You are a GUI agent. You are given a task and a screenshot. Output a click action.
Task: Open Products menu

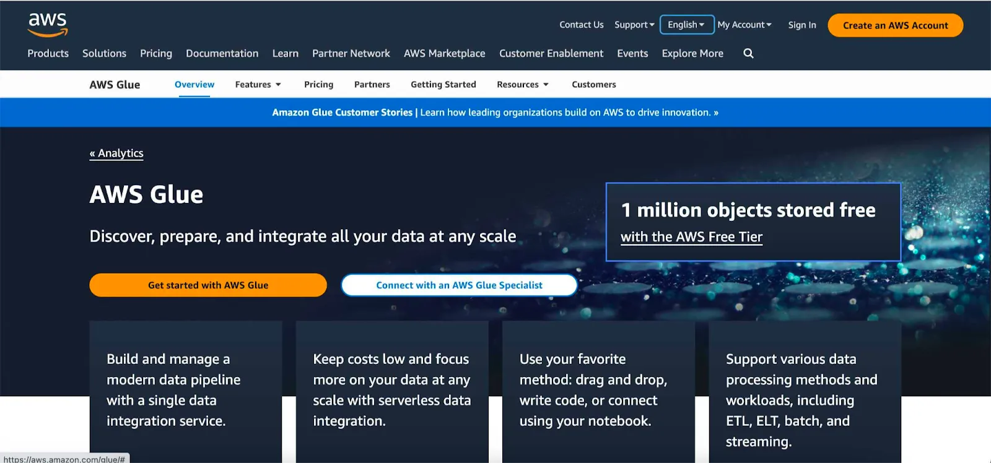48,53
